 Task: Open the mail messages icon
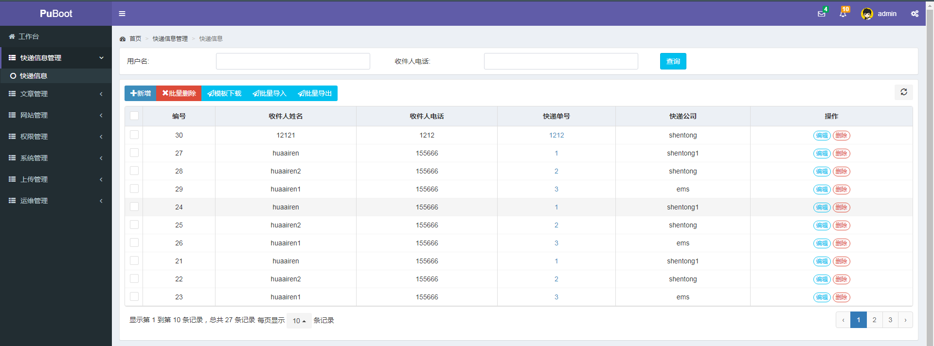822,14
